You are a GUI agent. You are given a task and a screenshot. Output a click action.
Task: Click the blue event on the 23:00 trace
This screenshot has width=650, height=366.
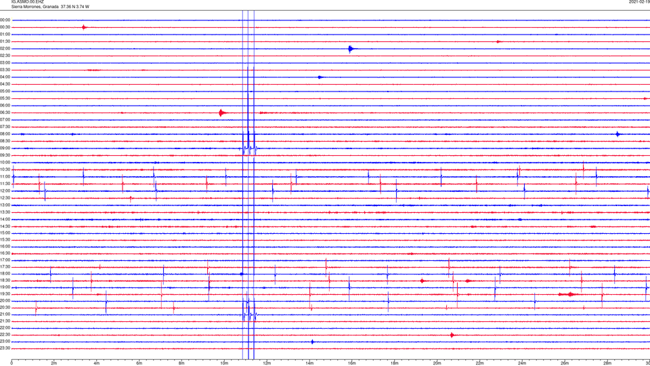click(x=313, y=342)
